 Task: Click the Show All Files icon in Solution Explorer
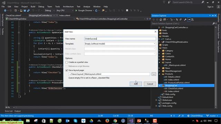[181, 20]
